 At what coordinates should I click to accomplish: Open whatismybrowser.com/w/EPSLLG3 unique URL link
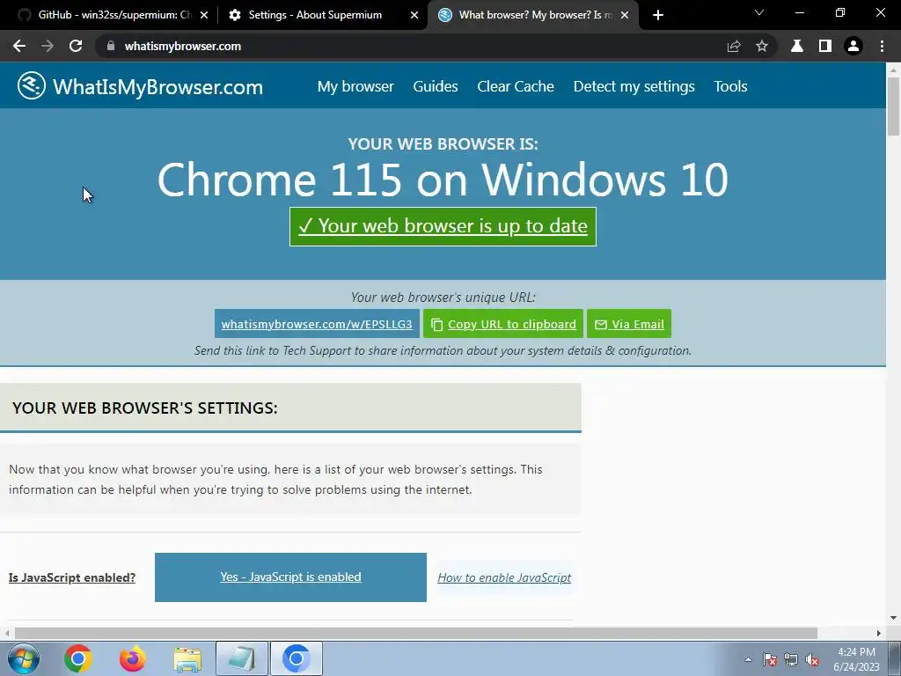tap(317, 324)
